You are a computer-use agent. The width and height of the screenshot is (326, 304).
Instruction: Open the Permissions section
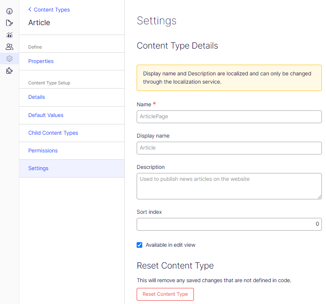43,151
